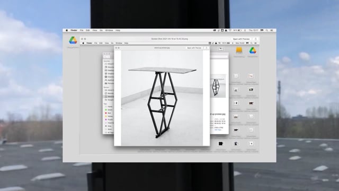This screenshot has width=339, height=191.
Task: Click the Wi-Fi icon in the outer menu bar
Action: pyautogui.click(x=230, y=30)
